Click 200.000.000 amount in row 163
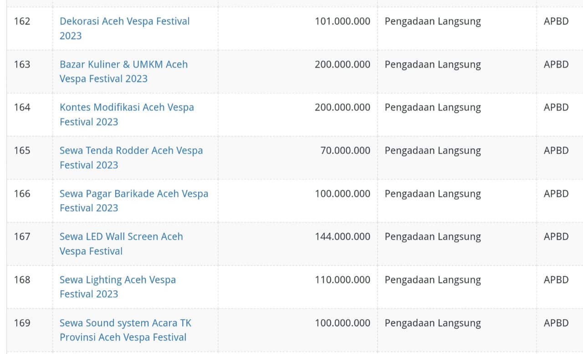 pos(343,65)
